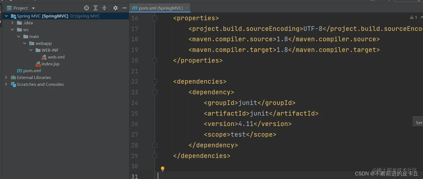Screen dimensions: 423x179
Task: Click the web.xml file icon
Action: (44, 57)
